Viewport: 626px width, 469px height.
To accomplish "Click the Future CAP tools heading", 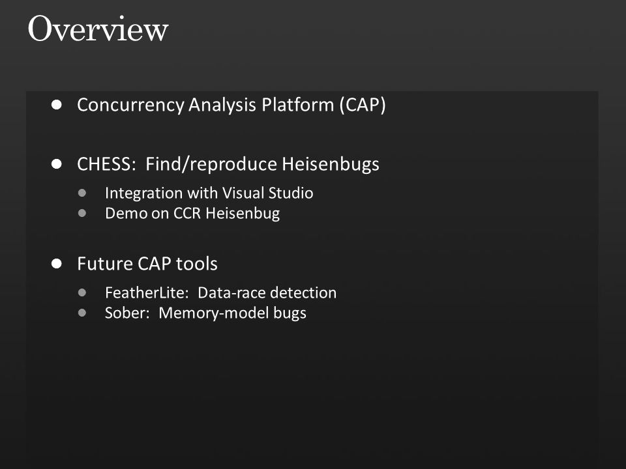I will [x=147, y=264].
